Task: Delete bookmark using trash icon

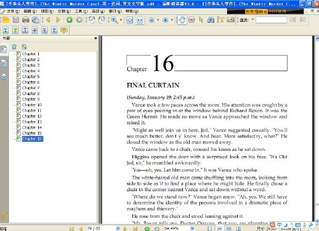Action: click(x=14, y=47)
